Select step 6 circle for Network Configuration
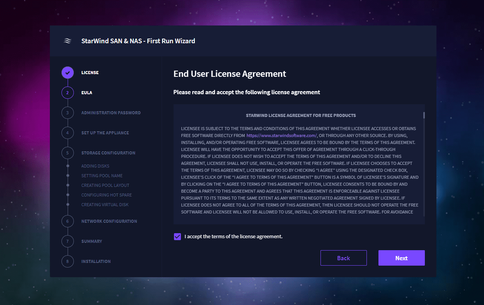484x305 pixels. pos(67,221)
